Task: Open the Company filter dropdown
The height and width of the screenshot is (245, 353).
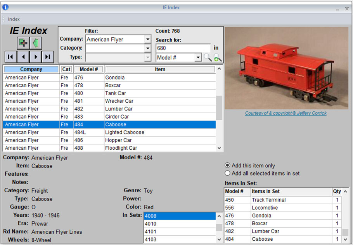Action: point(148,40)
